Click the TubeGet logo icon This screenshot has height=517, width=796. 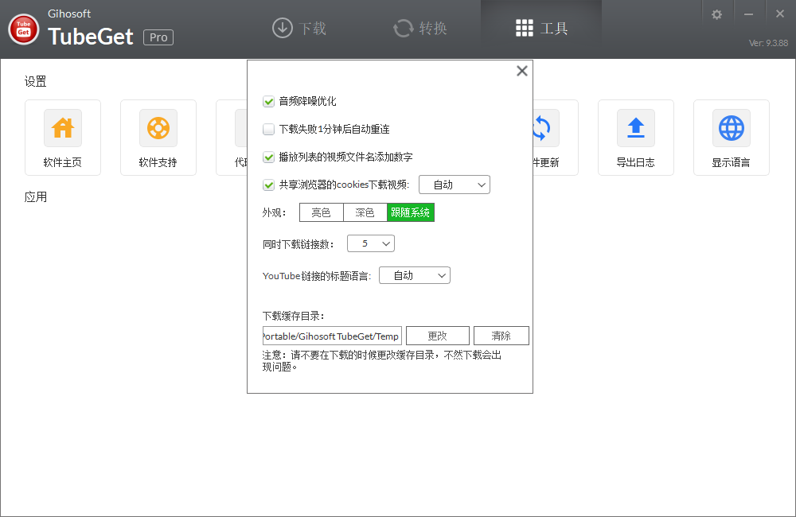pyautogui.click(x=23, y=29)
